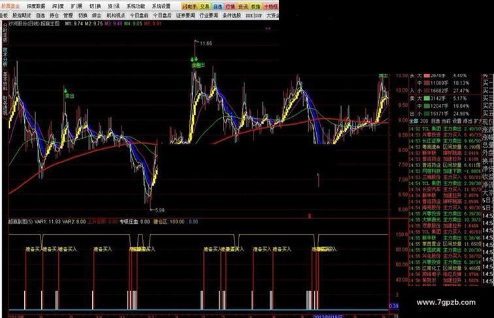This screenshot has width=494, height=318.
Task: Click the green sell arrows below 11.66 peak
Action: pyautogui.click(x=194, y=59)
